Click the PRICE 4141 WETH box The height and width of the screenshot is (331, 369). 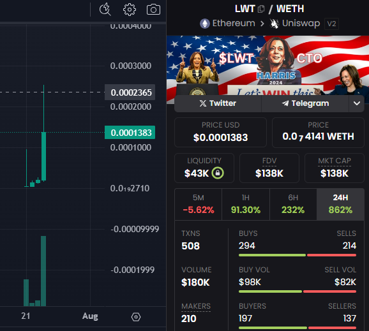click(x=318, y=133)
